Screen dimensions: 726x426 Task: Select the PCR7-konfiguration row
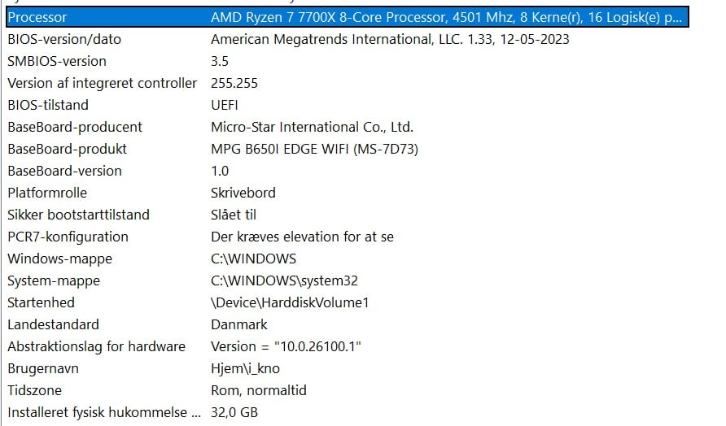tap(68, 237)
